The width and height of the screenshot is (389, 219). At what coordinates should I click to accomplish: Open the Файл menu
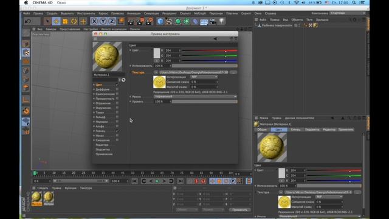point(26,13)
